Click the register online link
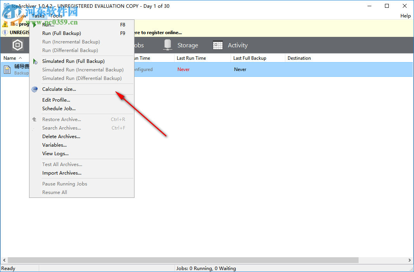Viewport: 414px width, 272px height. [x=159, y=33]
